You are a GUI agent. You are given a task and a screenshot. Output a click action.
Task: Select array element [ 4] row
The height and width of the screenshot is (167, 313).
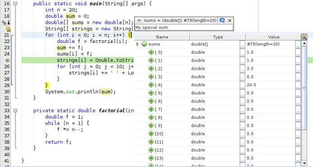(x=217, y=85)
